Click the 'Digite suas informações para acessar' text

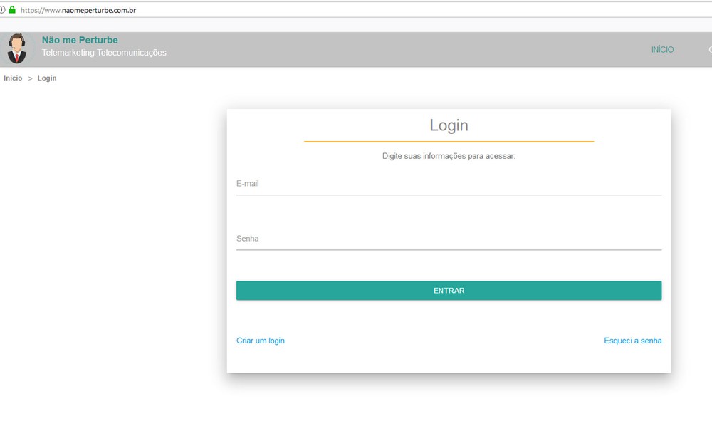point(449,156)
